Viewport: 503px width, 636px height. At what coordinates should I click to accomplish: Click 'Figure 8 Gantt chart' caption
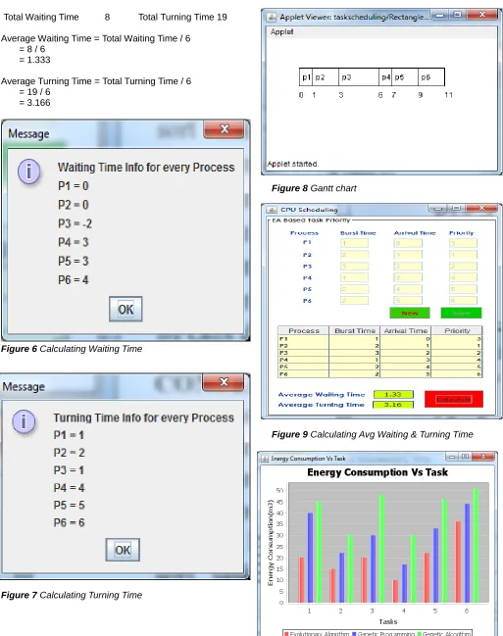tap(314, 188)
